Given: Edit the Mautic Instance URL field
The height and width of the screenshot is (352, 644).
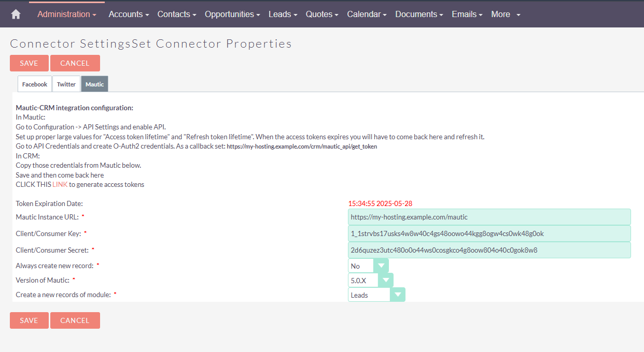Looking at the screenshot, I should 489,217.
